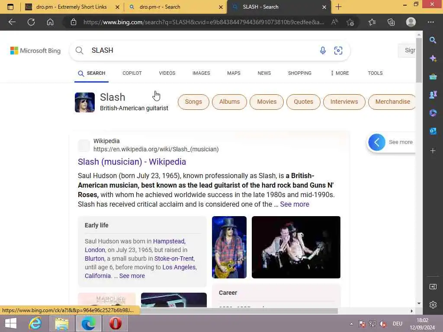The width and height of the screenshot is (443, 332).
Task: Search using an image (visual search)
Action: click(338, 51)
